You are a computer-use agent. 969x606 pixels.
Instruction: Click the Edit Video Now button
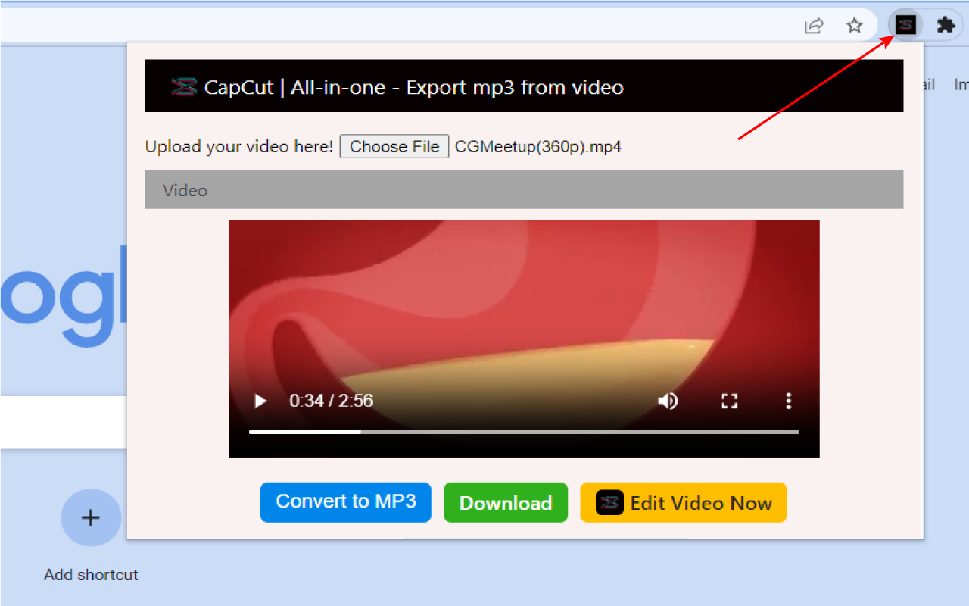pyautogui.click(x=683, y=502)
